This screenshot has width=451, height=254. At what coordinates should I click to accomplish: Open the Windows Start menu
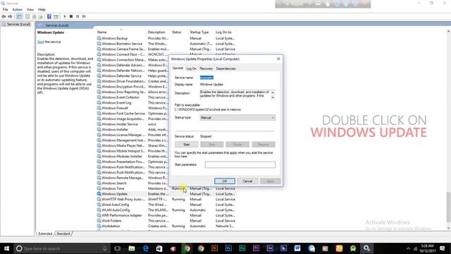click(x=6, y=248)
